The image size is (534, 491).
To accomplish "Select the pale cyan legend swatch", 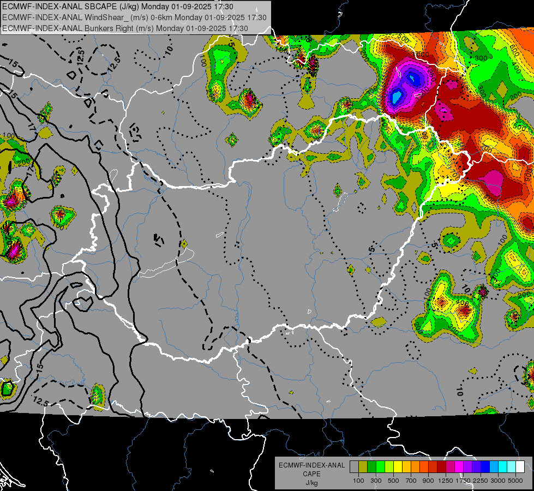I will click(512, 467).
